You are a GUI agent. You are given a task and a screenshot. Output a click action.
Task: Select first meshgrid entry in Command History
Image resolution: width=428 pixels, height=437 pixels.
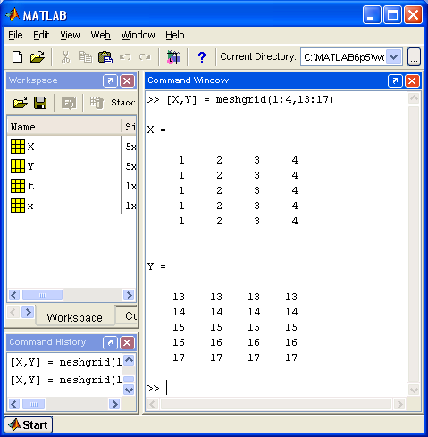[65, 362]
